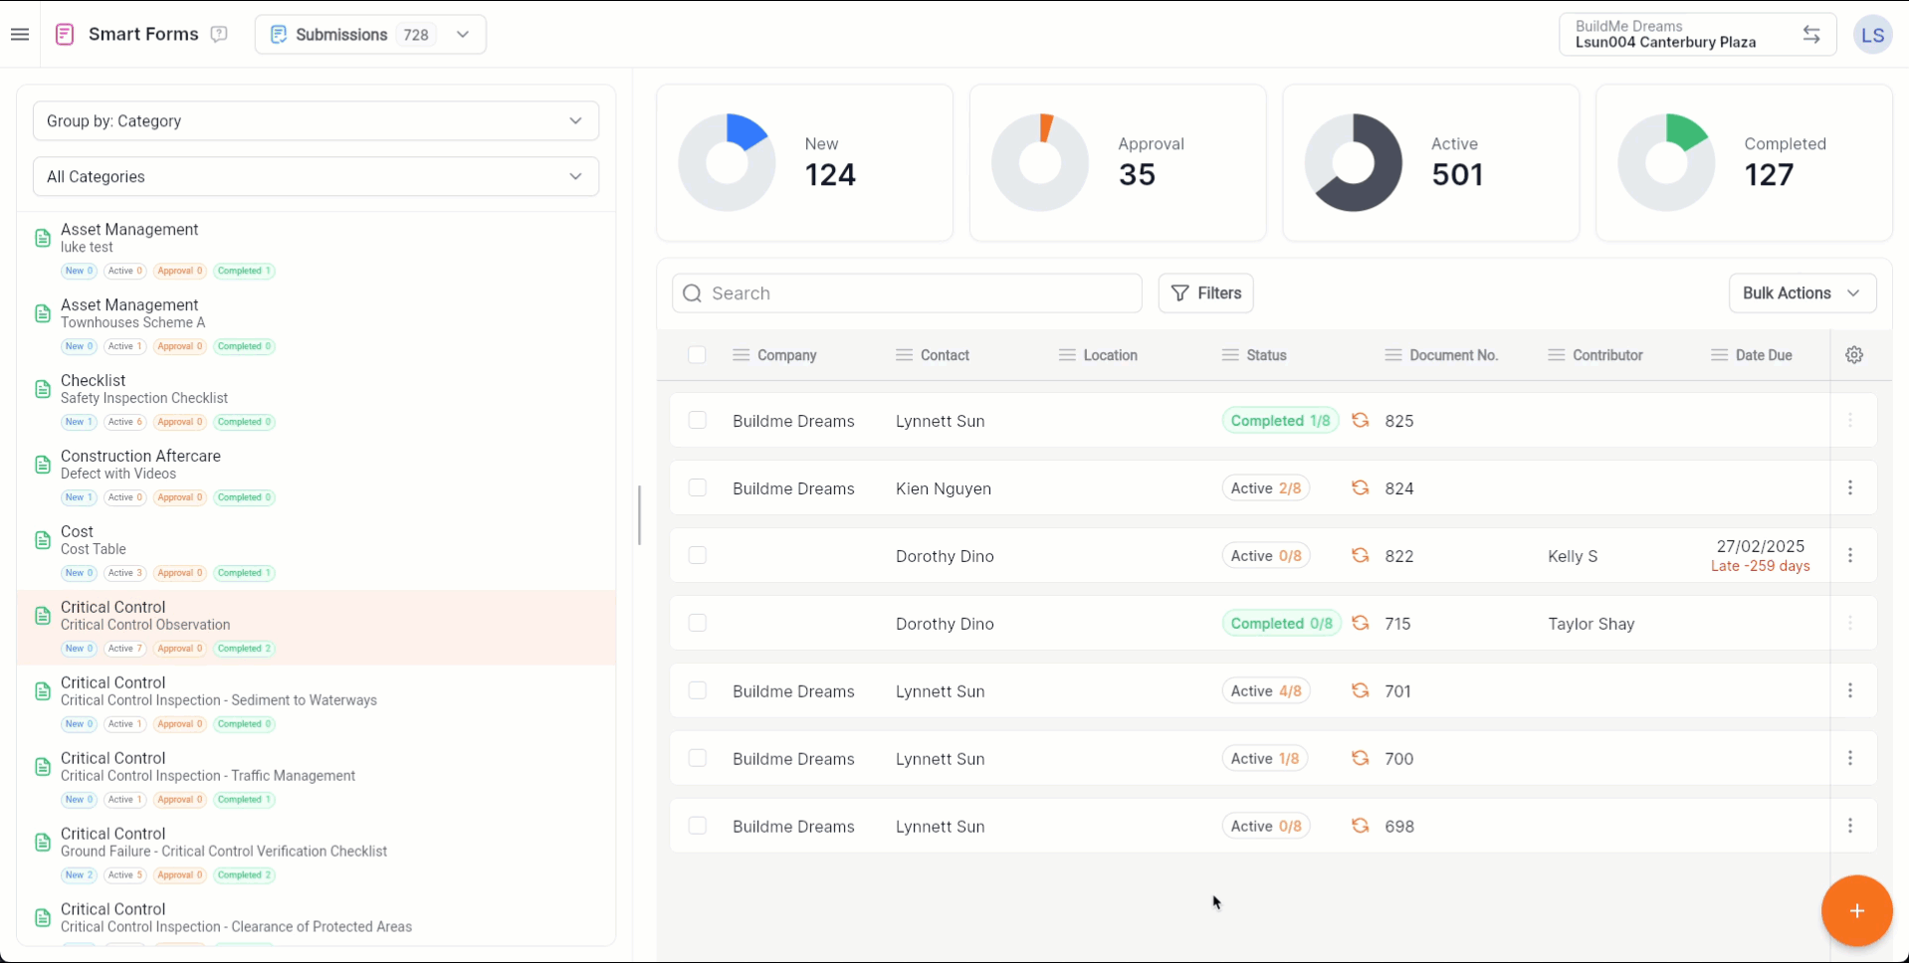Click the sync icon beside document 822

click(1360, 556)
